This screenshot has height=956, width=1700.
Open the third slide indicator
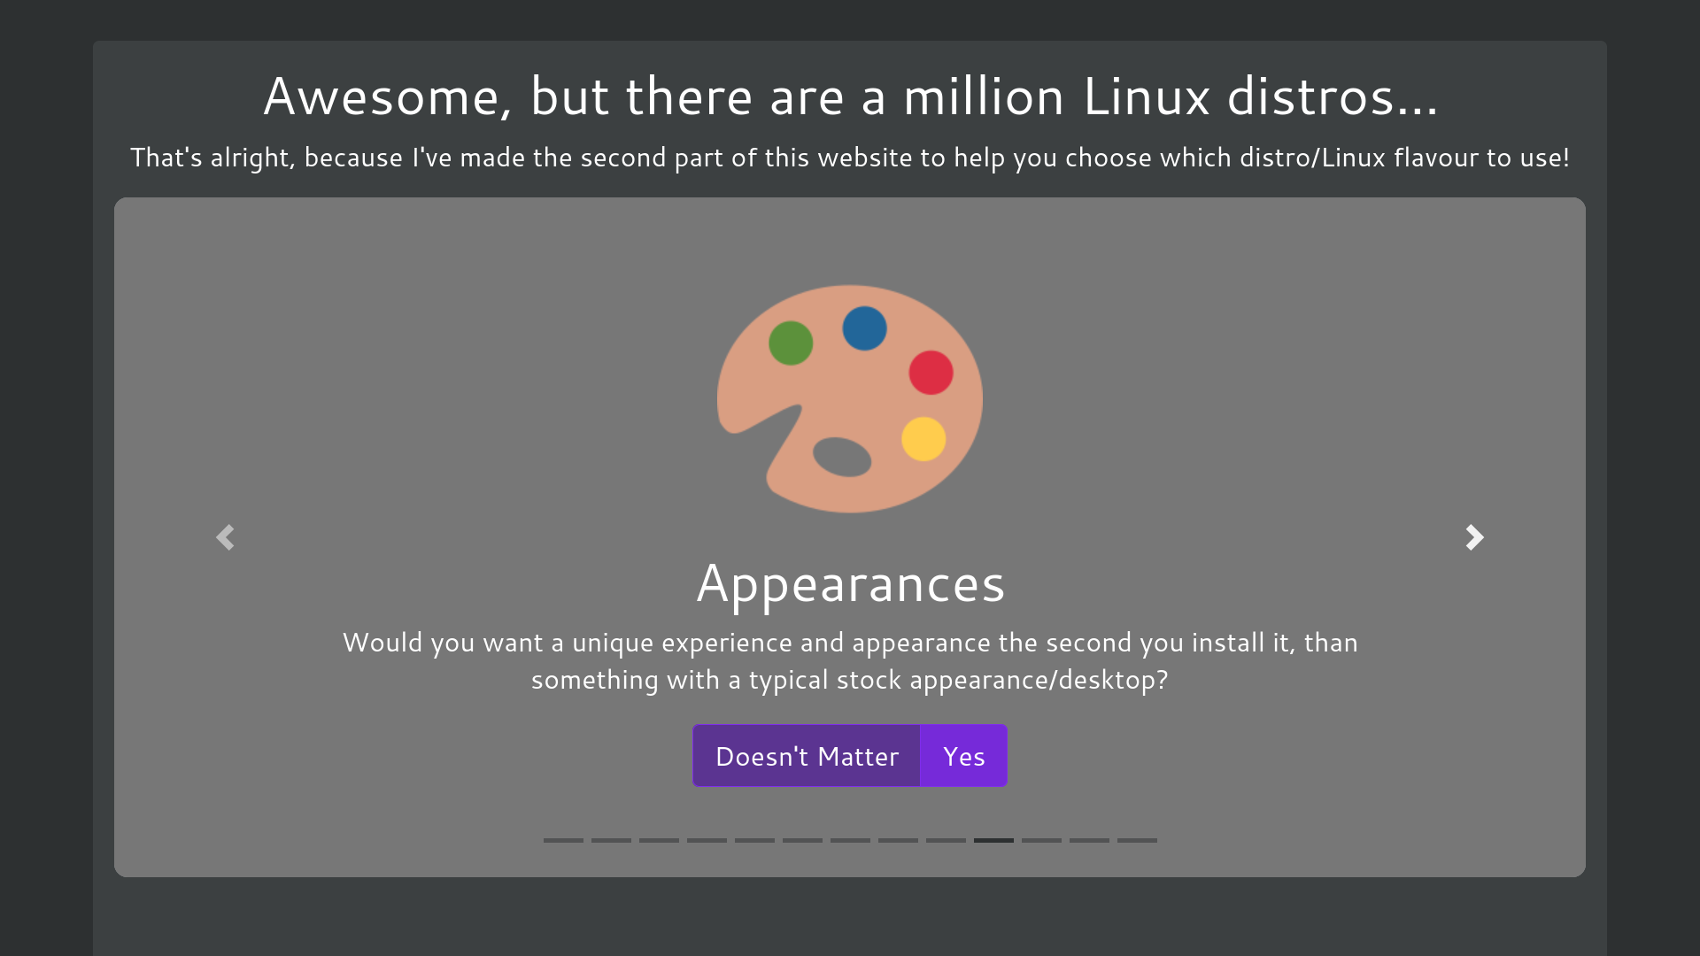click(x=659, y=840)
